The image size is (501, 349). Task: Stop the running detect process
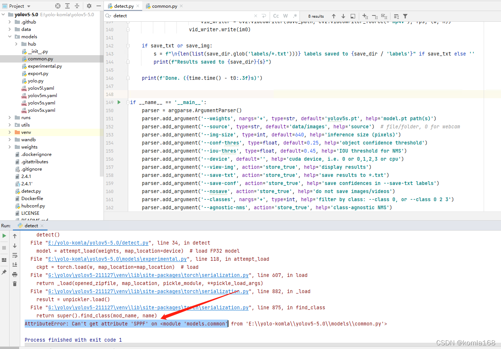4,247
